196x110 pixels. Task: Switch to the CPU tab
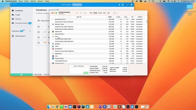click(91, 13)
